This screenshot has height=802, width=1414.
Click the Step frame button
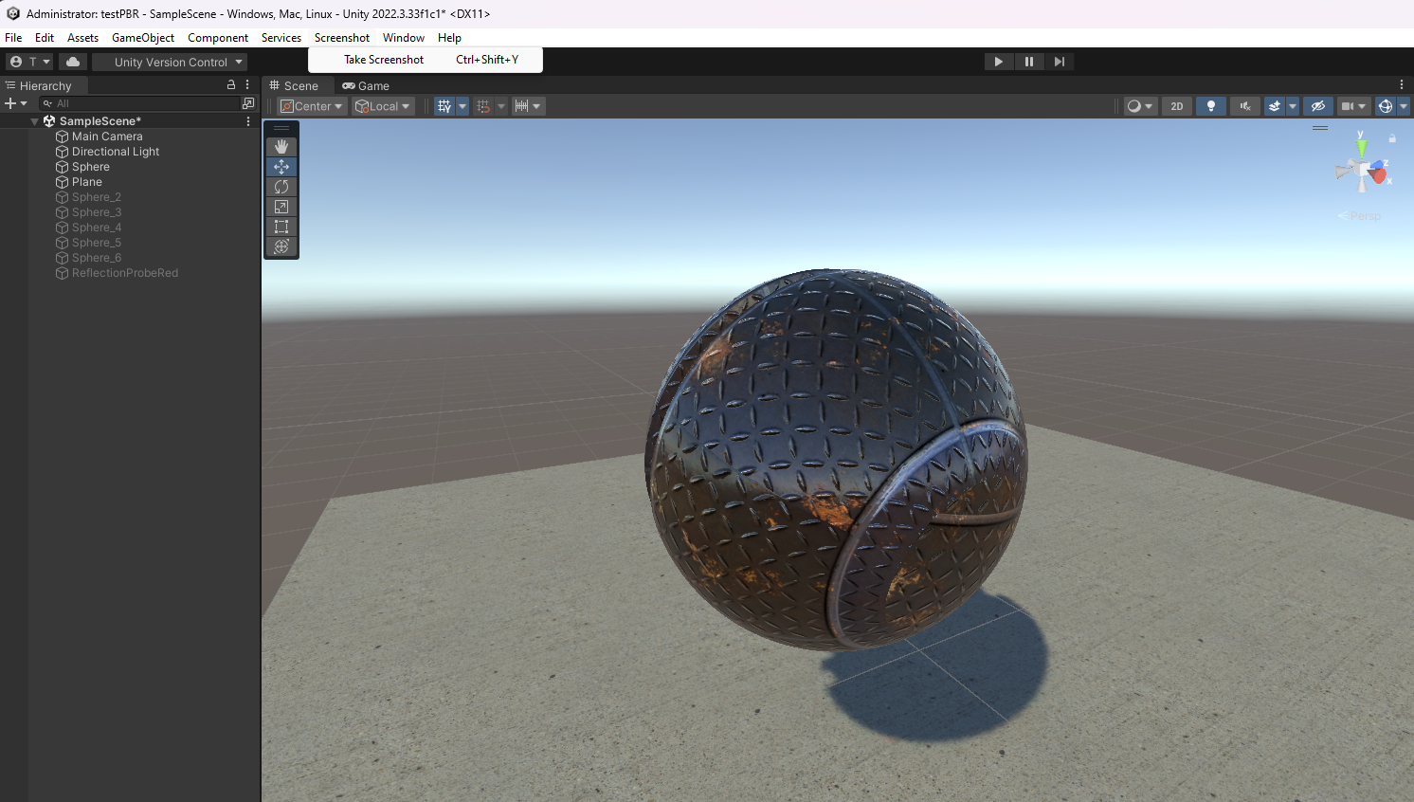[x=1060, y=62]
